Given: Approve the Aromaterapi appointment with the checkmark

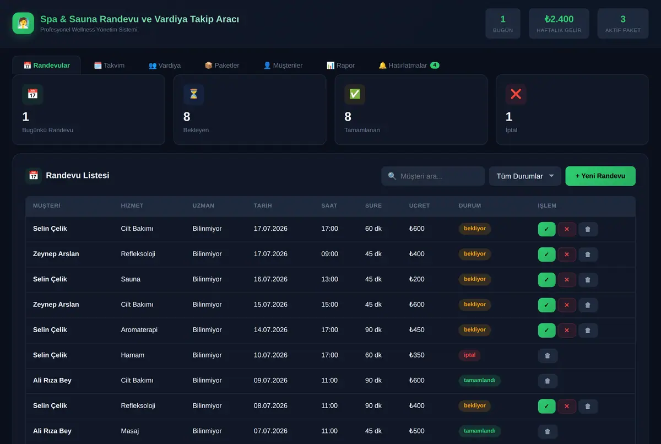Looking at the screenshot, I should click(x=547, y=331).
